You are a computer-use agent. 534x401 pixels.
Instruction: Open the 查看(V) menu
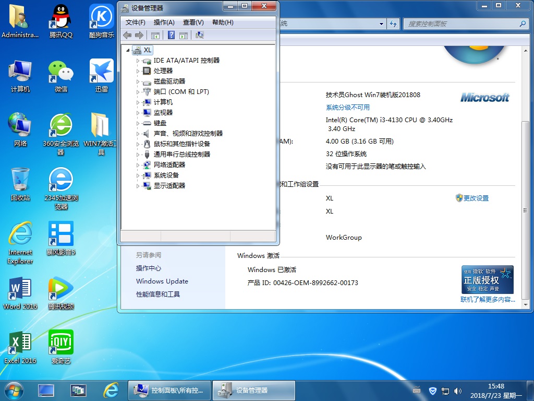click(193, 22)
